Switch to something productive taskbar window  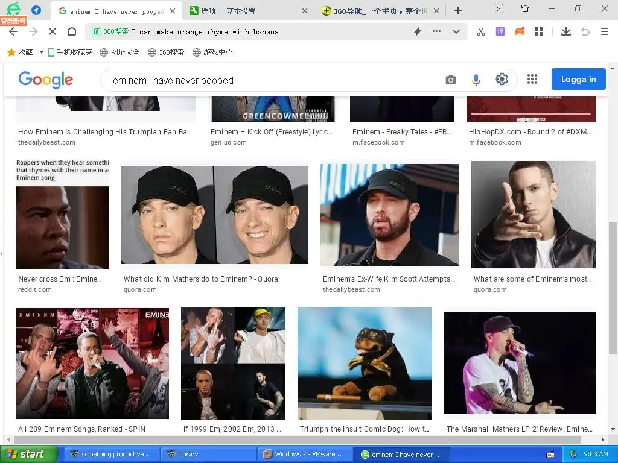(x=112, y=454)
